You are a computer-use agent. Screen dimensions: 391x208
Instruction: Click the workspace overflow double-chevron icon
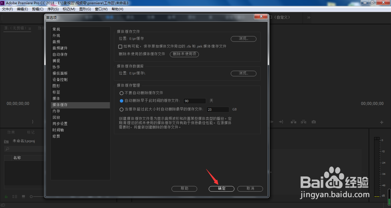coord(309,17)
